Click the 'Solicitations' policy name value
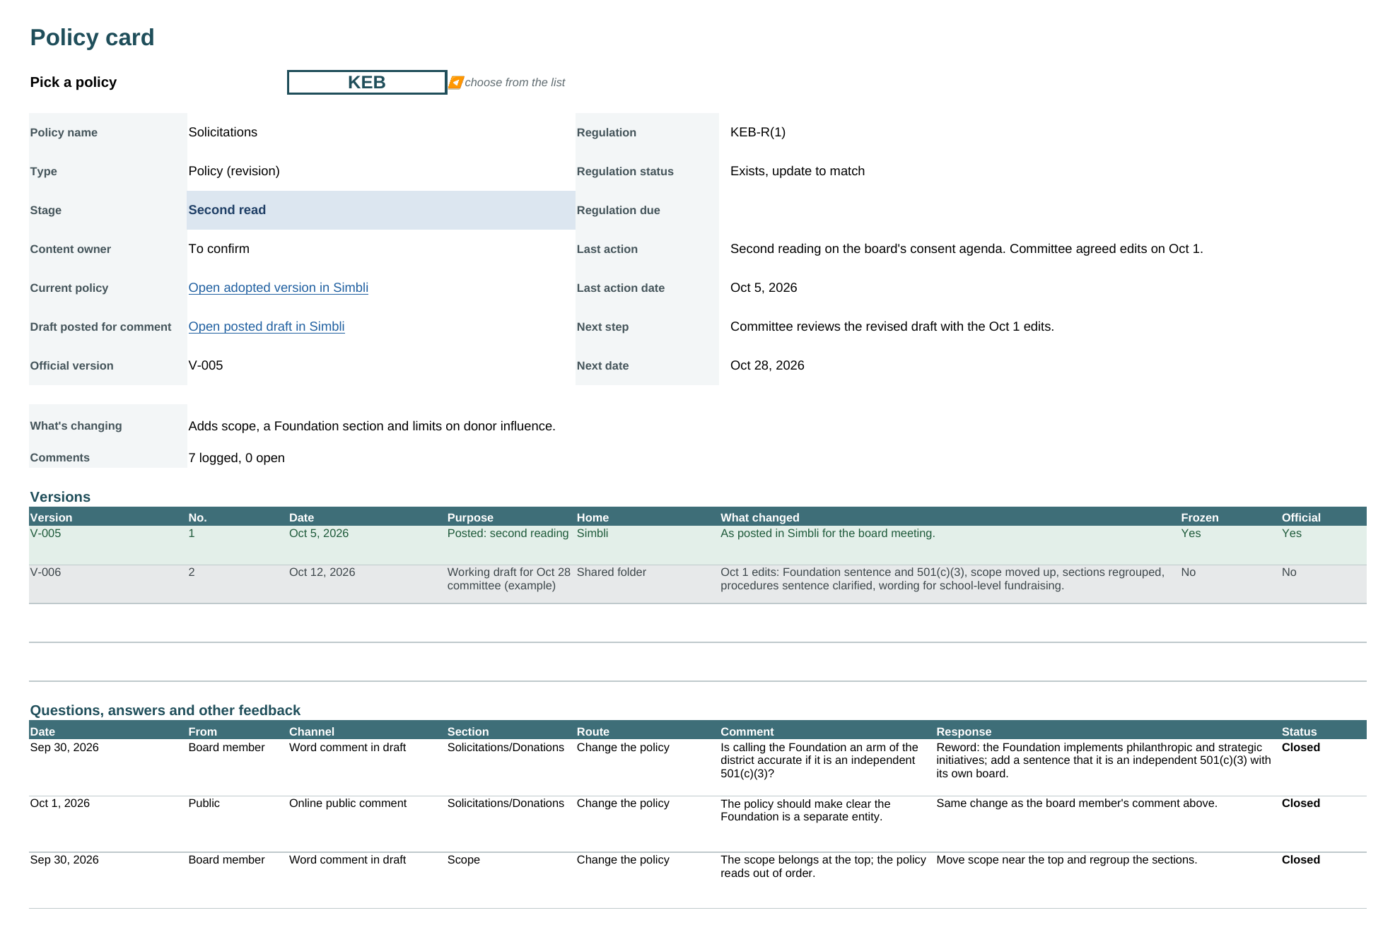The width and height of the screenshot is (1395, 937). [x=223, y=132]
